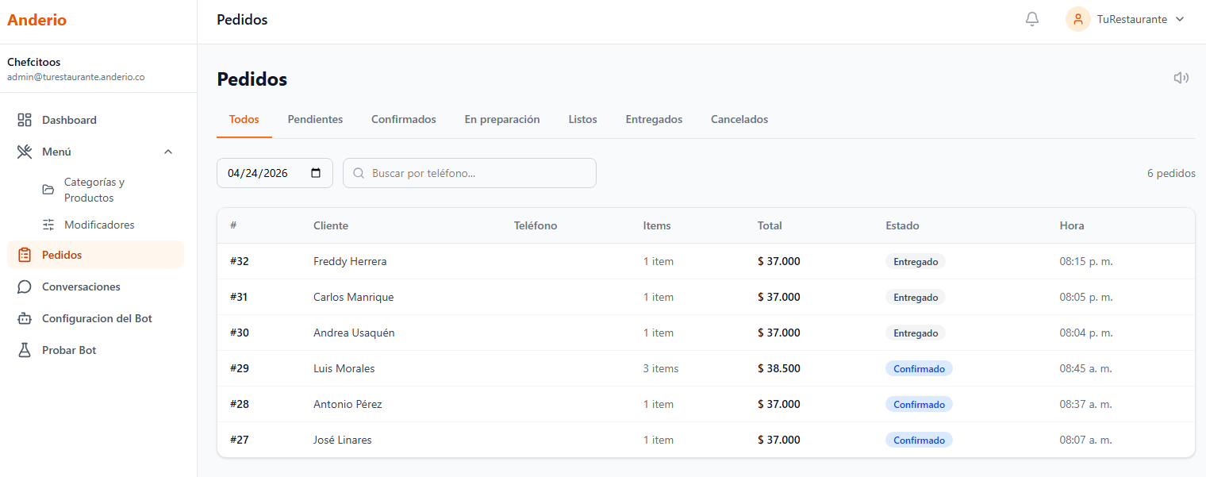Open the notifications bell icon
This screenshot has height=477, width=1206.
(1032, 18)
